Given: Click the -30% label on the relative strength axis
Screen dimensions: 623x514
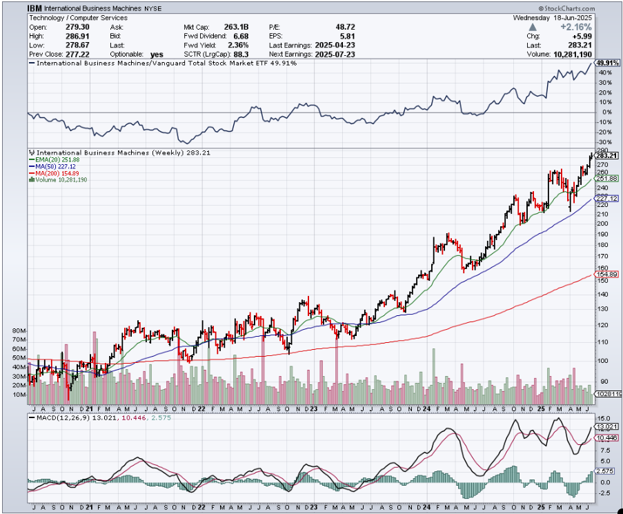Looking at the screenshot, I should (x=605, y=142).
